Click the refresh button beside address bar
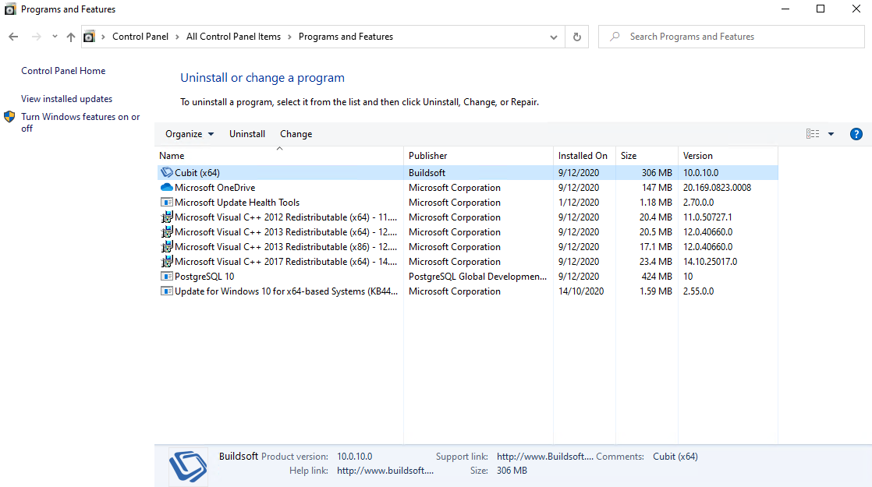This screenshot has height=487, width=872. click(x=576, y=37)
